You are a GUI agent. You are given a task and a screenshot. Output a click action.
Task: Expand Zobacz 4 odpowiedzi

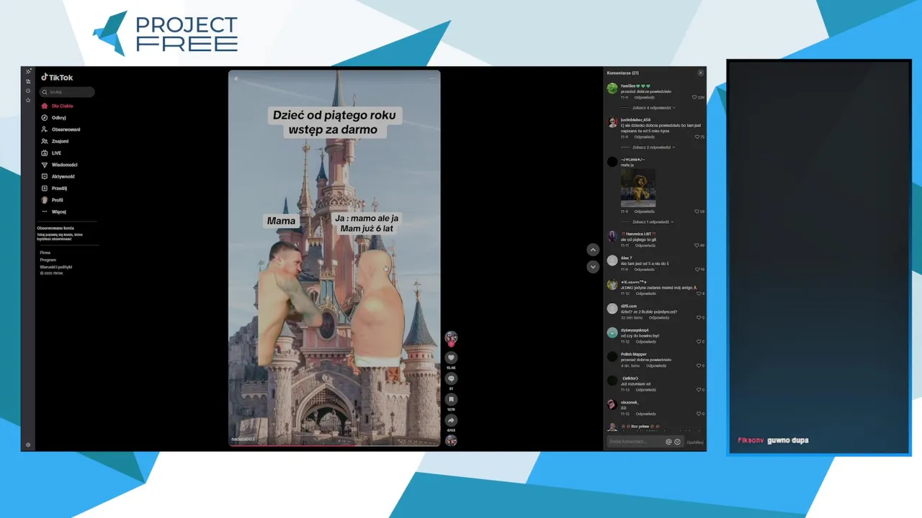(x=654, y=107)
